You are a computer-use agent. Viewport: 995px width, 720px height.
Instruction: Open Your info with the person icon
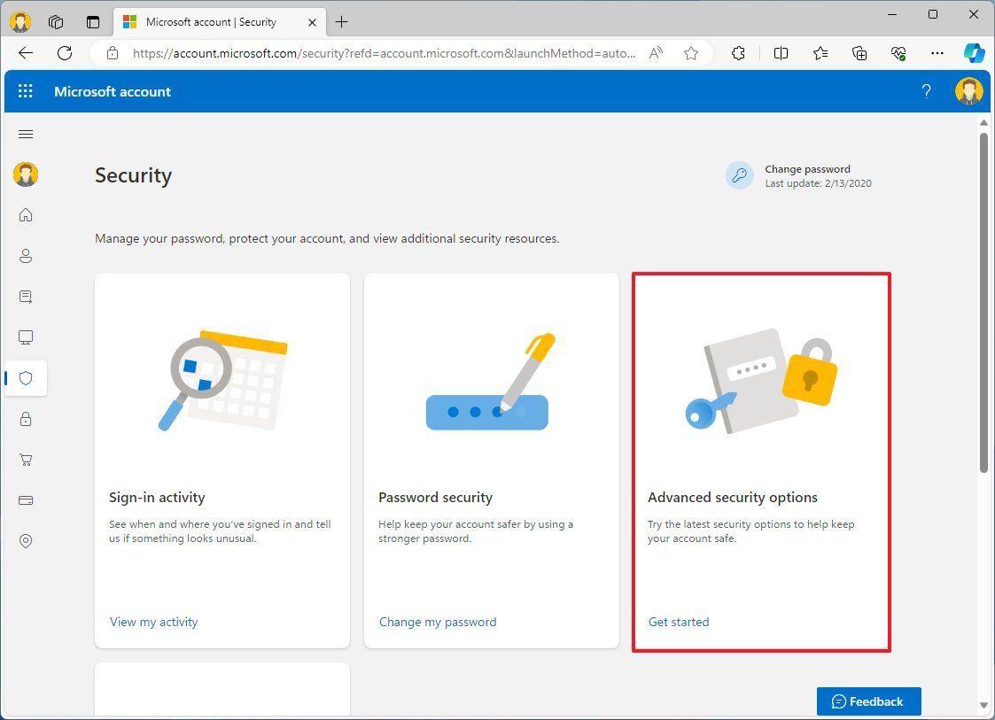click(25, 256)
